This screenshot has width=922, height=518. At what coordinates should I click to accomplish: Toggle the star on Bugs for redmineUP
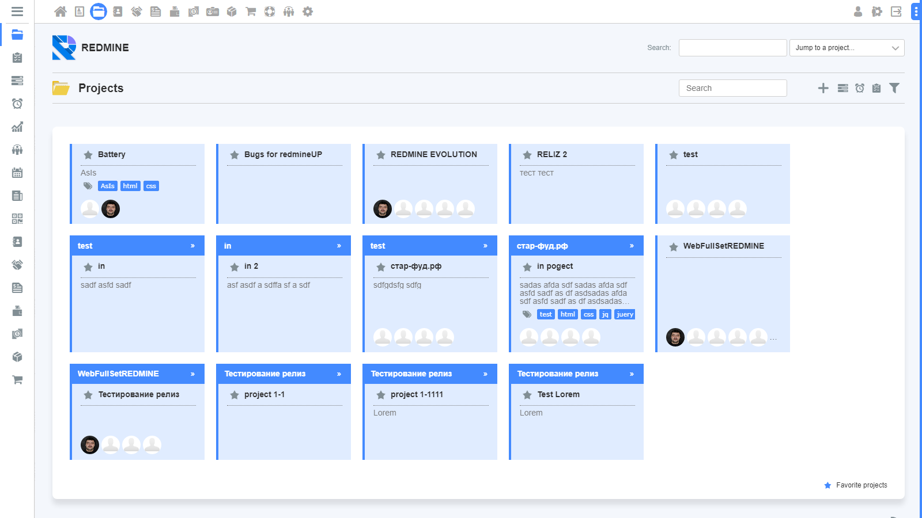(235, 154)
